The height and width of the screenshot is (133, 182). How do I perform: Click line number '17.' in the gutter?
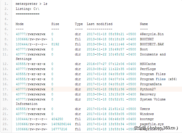[x=5, y=89]
